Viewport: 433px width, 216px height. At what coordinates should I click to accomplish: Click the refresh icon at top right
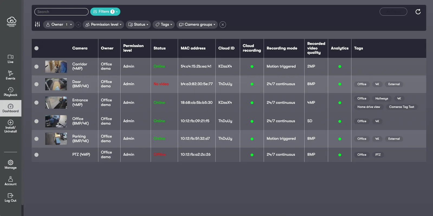coord(418,12)
